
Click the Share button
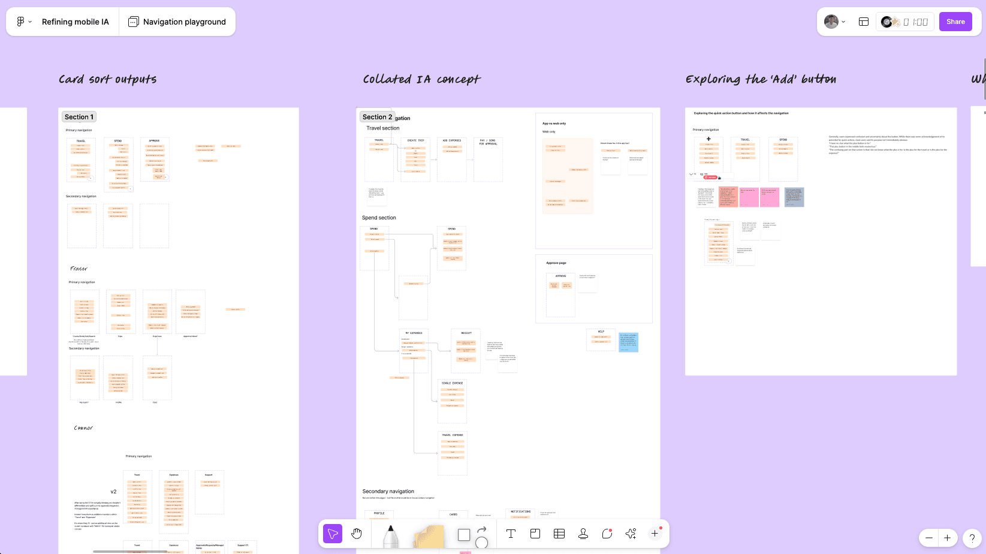955,22
